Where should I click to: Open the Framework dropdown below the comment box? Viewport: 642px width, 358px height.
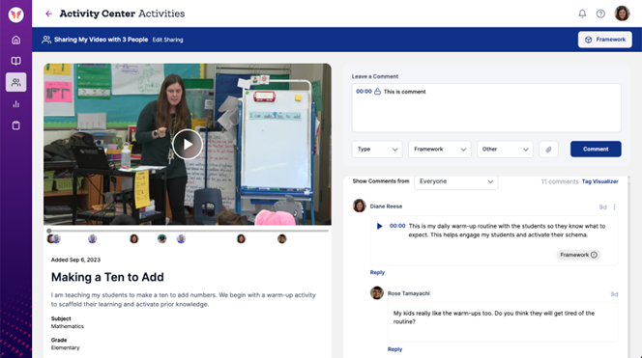click(x=439, y=150)
